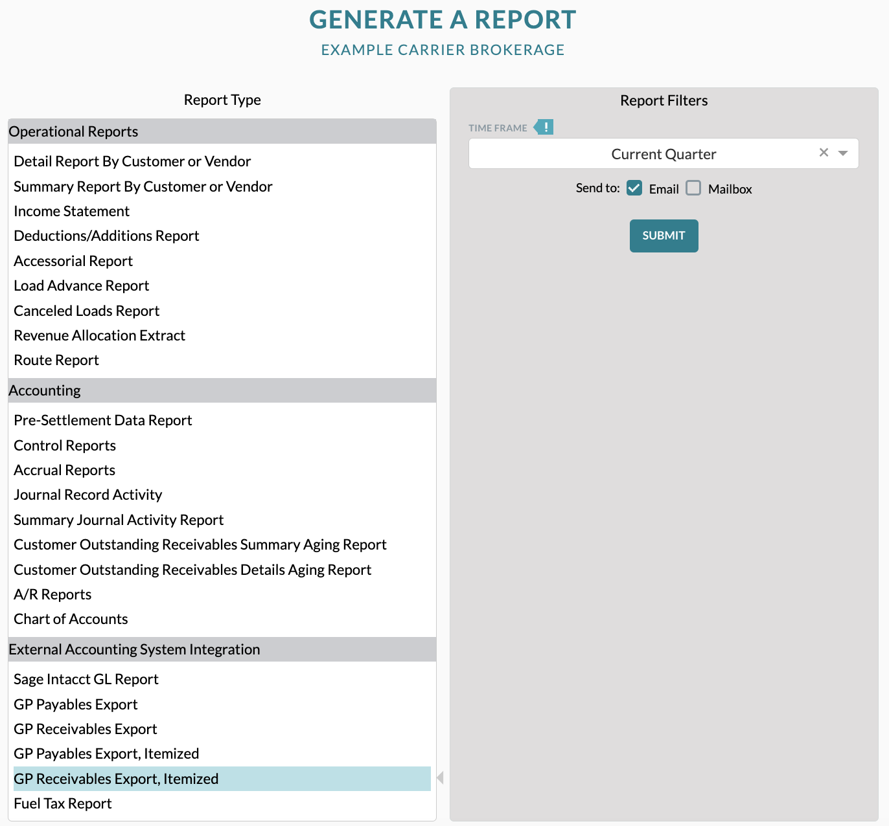This screenshot has width=889, height=826.
Task: Choose the Fuel Tax Report
Action: pos(62,803)
